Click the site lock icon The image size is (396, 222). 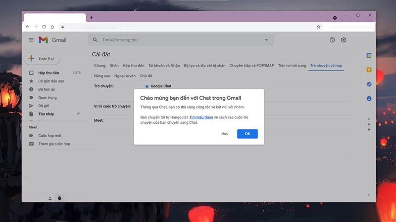(x=63, y=27)
